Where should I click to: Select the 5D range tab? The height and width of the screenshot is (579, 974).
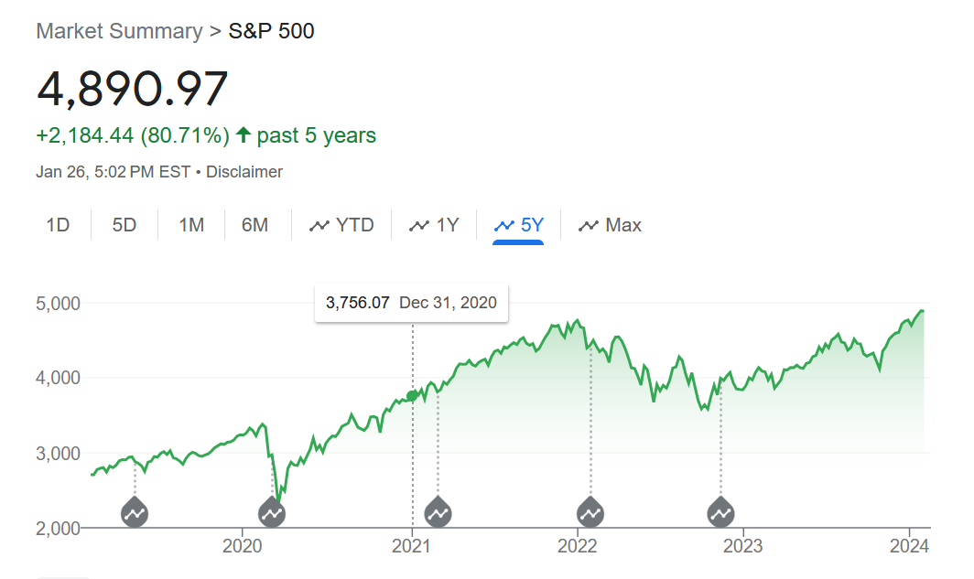124,224
